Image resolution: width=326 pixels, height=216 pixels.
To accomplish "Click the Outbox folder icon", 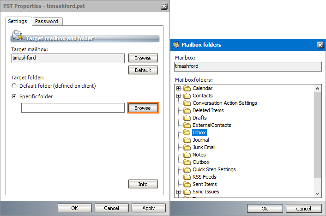I will tap(187, 162).
